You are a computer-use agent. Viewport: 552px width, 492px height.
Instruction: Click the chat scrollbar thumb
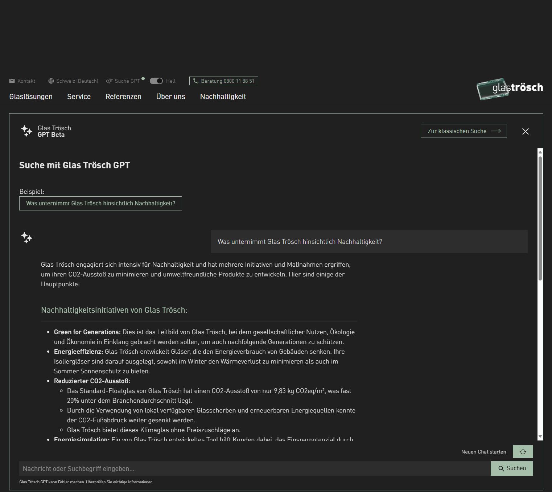click(x=540, y=218)
